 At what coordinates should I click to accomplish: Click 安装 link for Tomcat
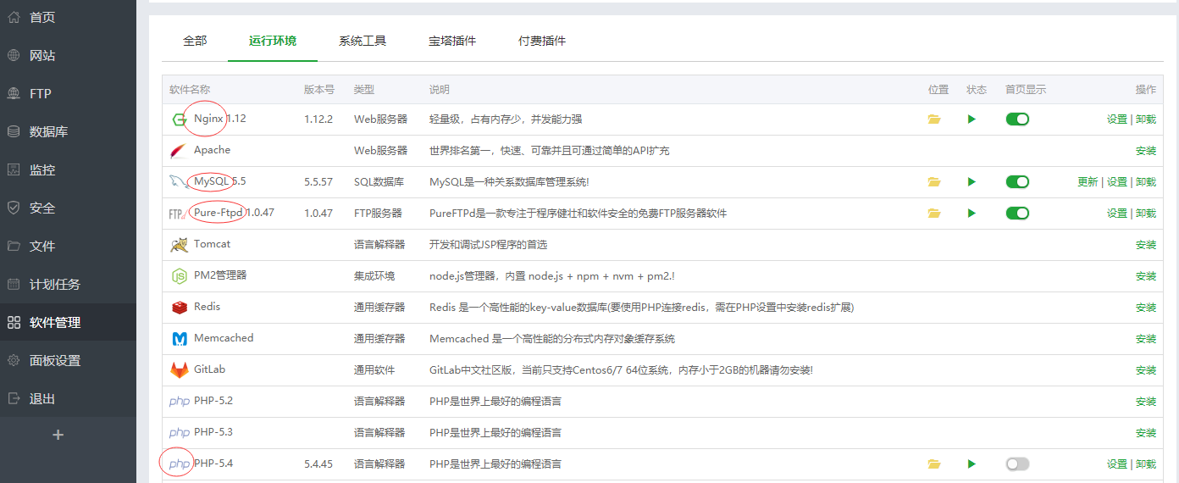tap(1146, 245)
